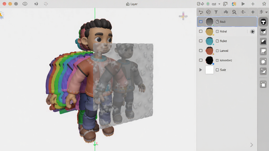The width and height of the screenshot is (269, 151).
Task: Toggle checkbox of the orange-head layer
Action: point(201,51)
